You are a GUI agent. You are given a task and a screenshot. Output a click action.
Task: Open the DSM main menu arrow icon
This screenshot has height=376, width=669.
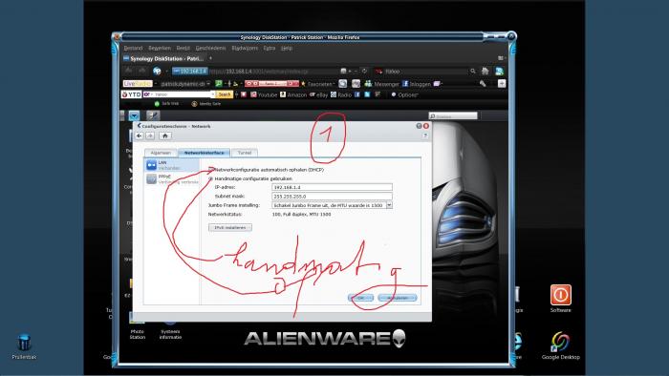(134, 115)
